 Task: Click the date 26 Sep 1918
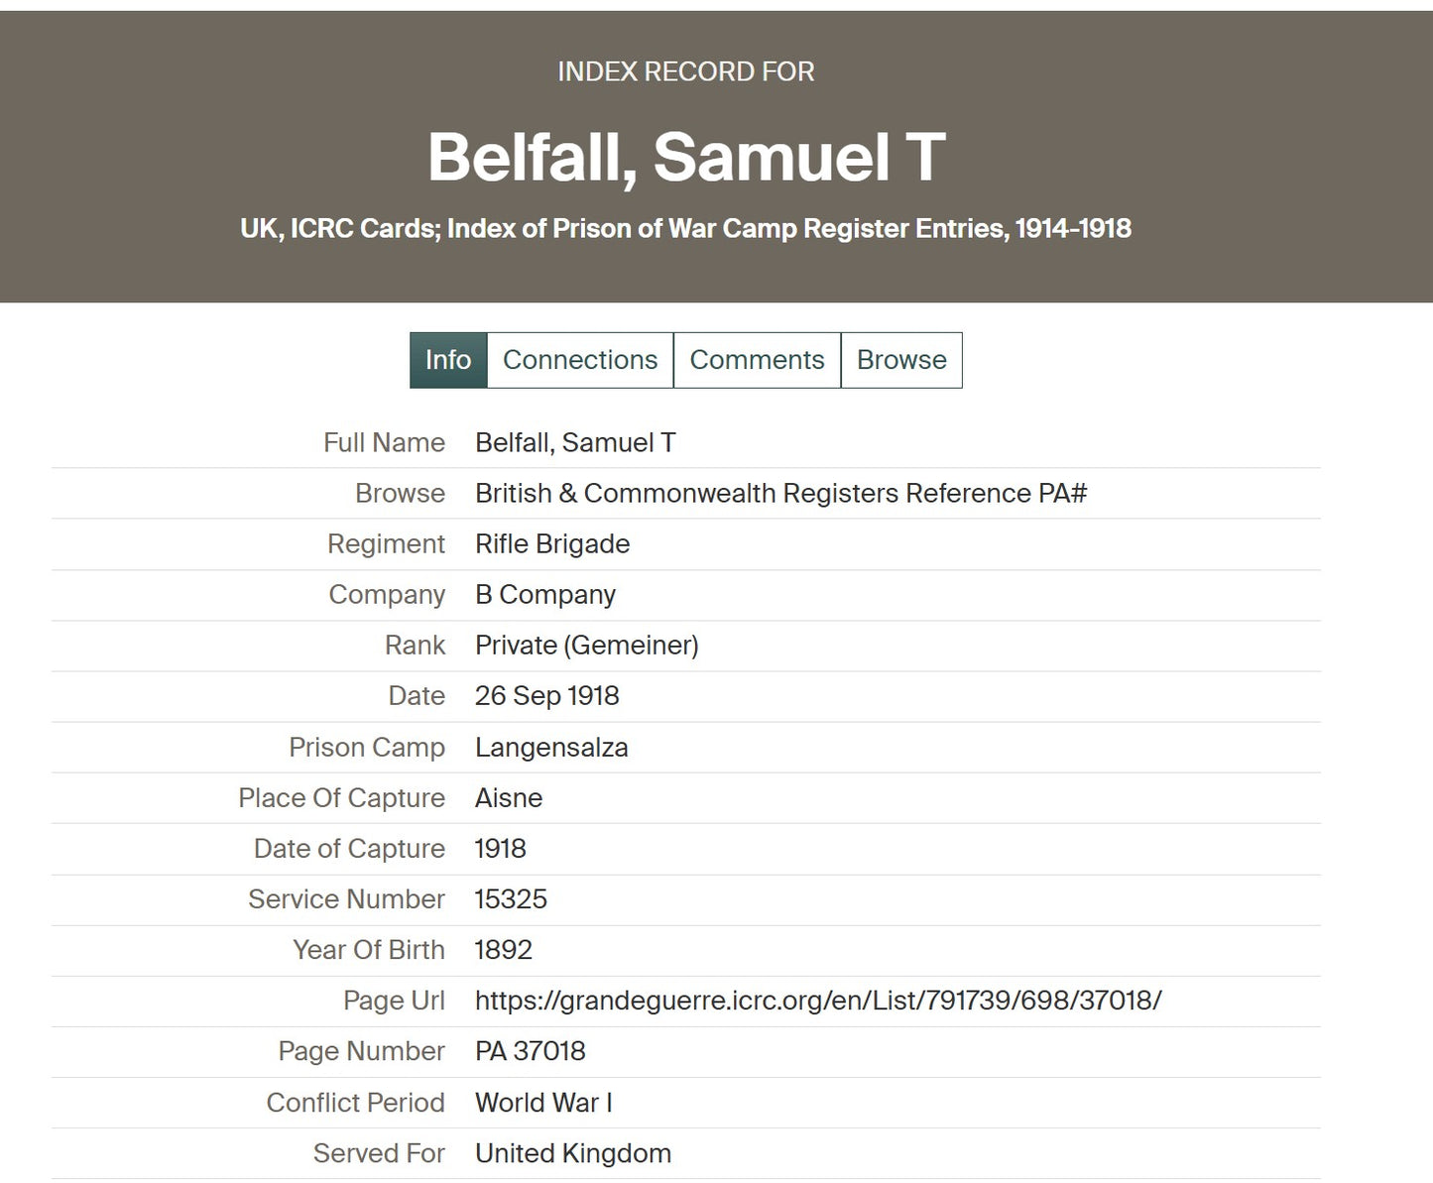pos(546,696)
